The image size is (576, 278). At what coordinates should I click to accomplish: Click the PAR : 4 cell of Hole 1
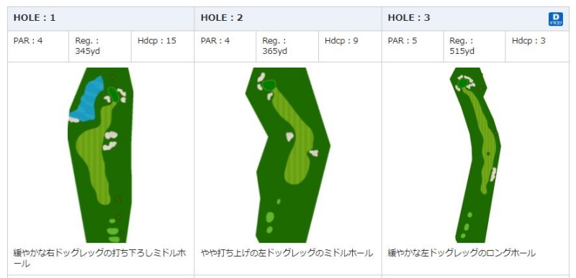[x=38, y=46]
